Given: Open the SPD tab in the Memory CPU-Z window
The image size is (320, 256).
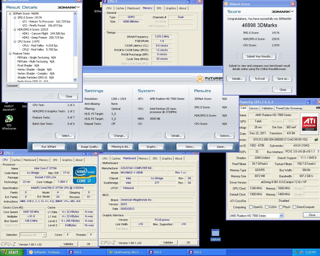Looking at the screenshot, I should 159,8.
